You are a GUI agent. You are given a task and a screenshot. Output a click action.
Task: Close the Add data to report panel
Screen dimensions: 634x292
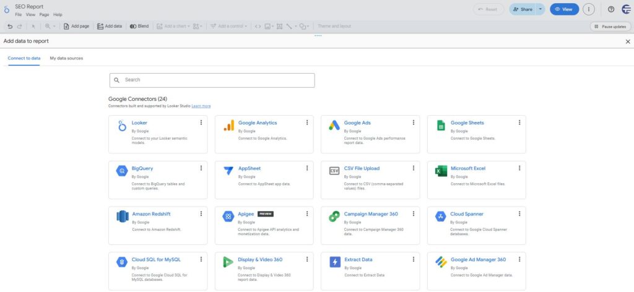coord(628,41)
